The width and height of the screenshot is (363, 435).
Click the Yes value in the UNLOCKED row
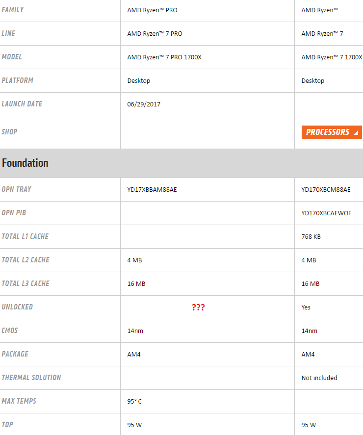coord(306,307)
